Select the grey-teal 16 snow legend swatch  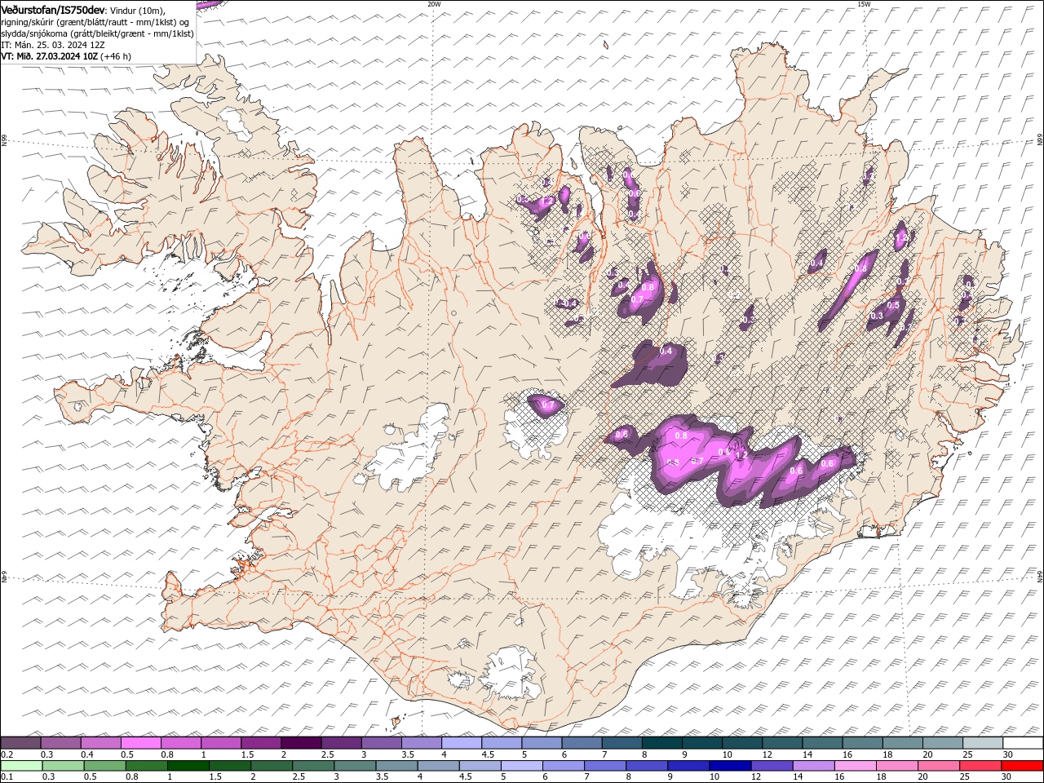(x=862, y=743)
